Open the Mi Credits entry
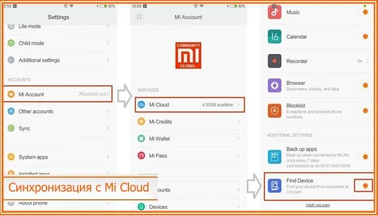 (188, 122)
